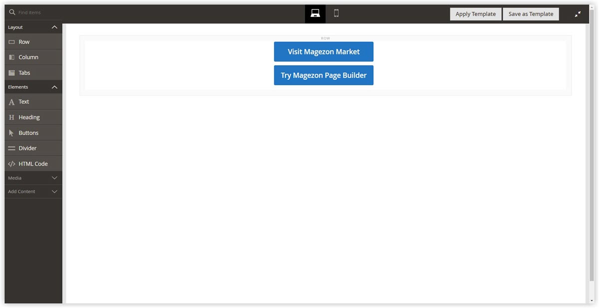Image resolution: width=599 pixels, height=308 pixels.
Task: Click the Apply Template button
Action: tap(475, 13)
